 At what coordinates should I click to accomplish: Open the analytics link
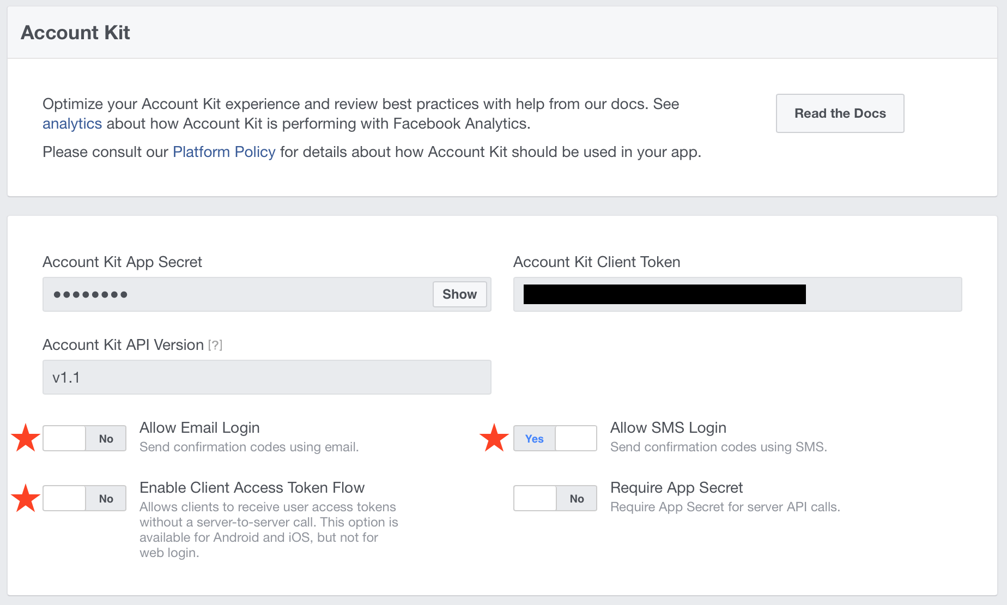[x=72, y=124]
